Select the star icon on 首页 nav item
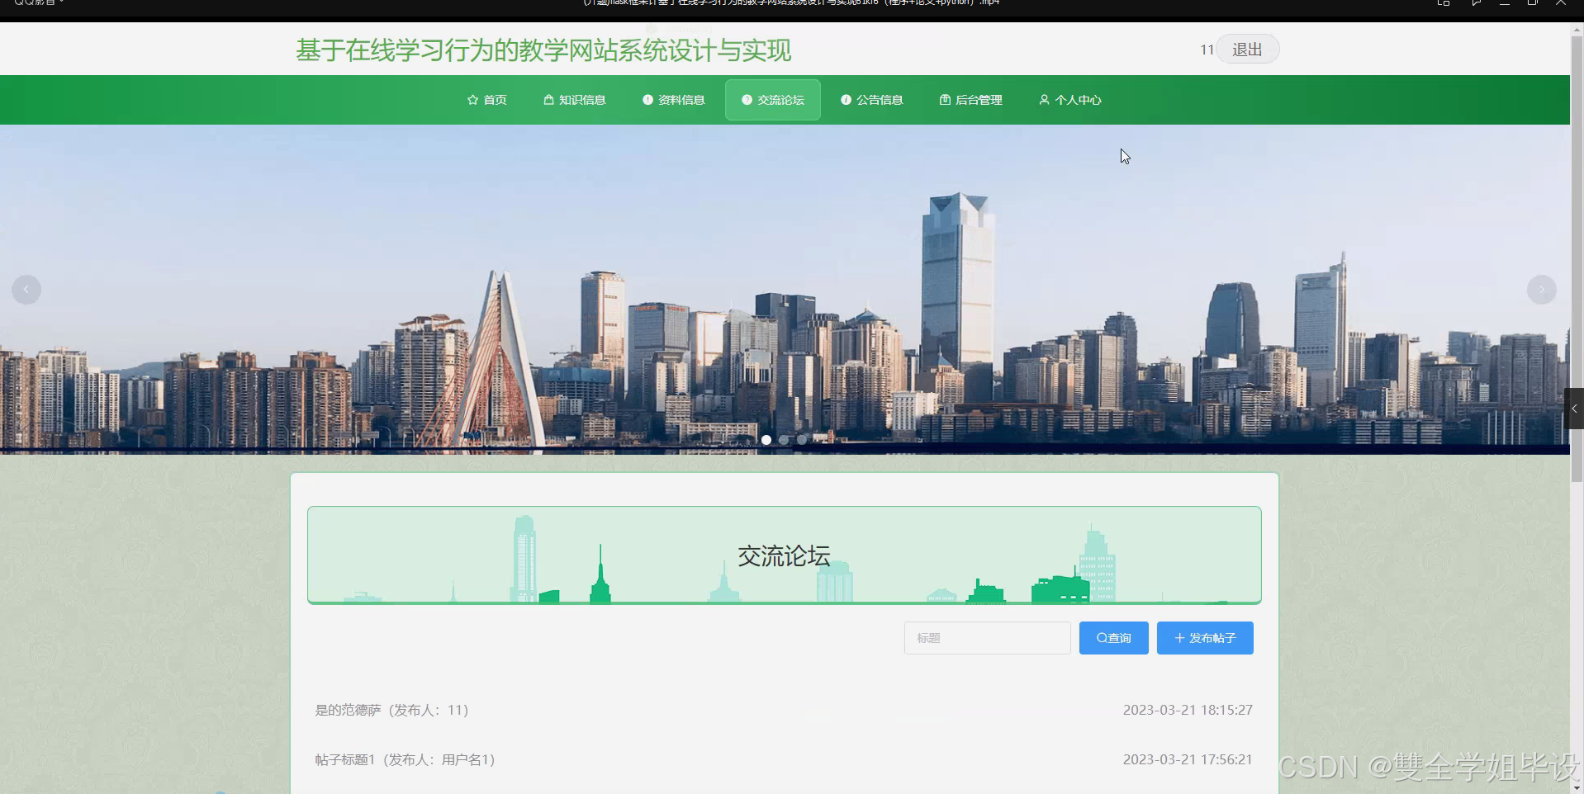The image size is (1584, 794). pyautogui.click(x=472, y=99)
